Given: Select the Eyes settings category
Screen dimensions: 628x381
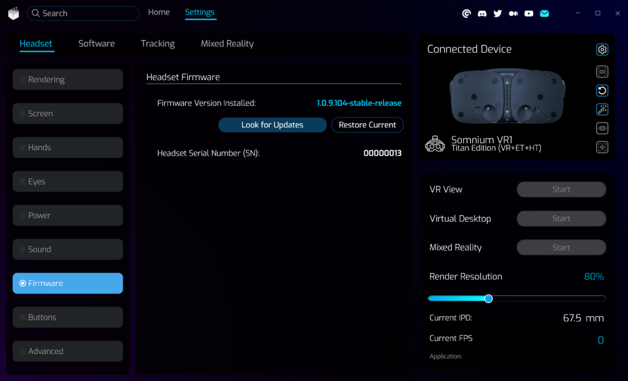Looking at the screenshot, I should pos(67,181).
